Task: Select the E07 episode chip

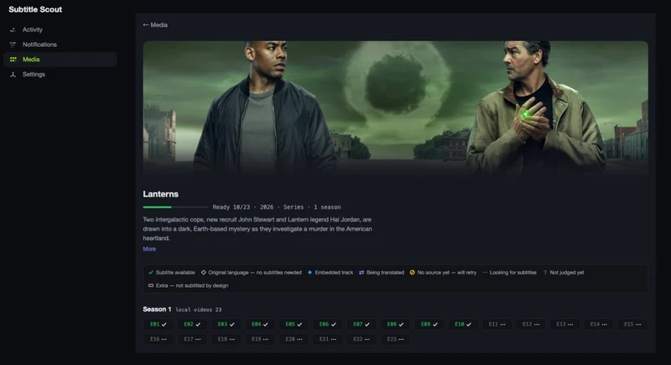Action: 362,325
